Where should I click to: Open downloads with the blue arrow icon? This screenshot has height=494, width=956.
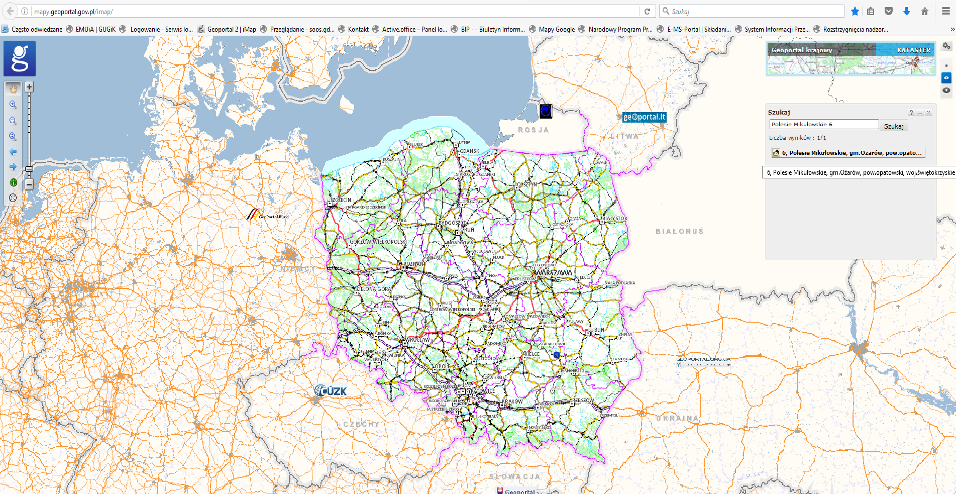(x=907, y=11)
